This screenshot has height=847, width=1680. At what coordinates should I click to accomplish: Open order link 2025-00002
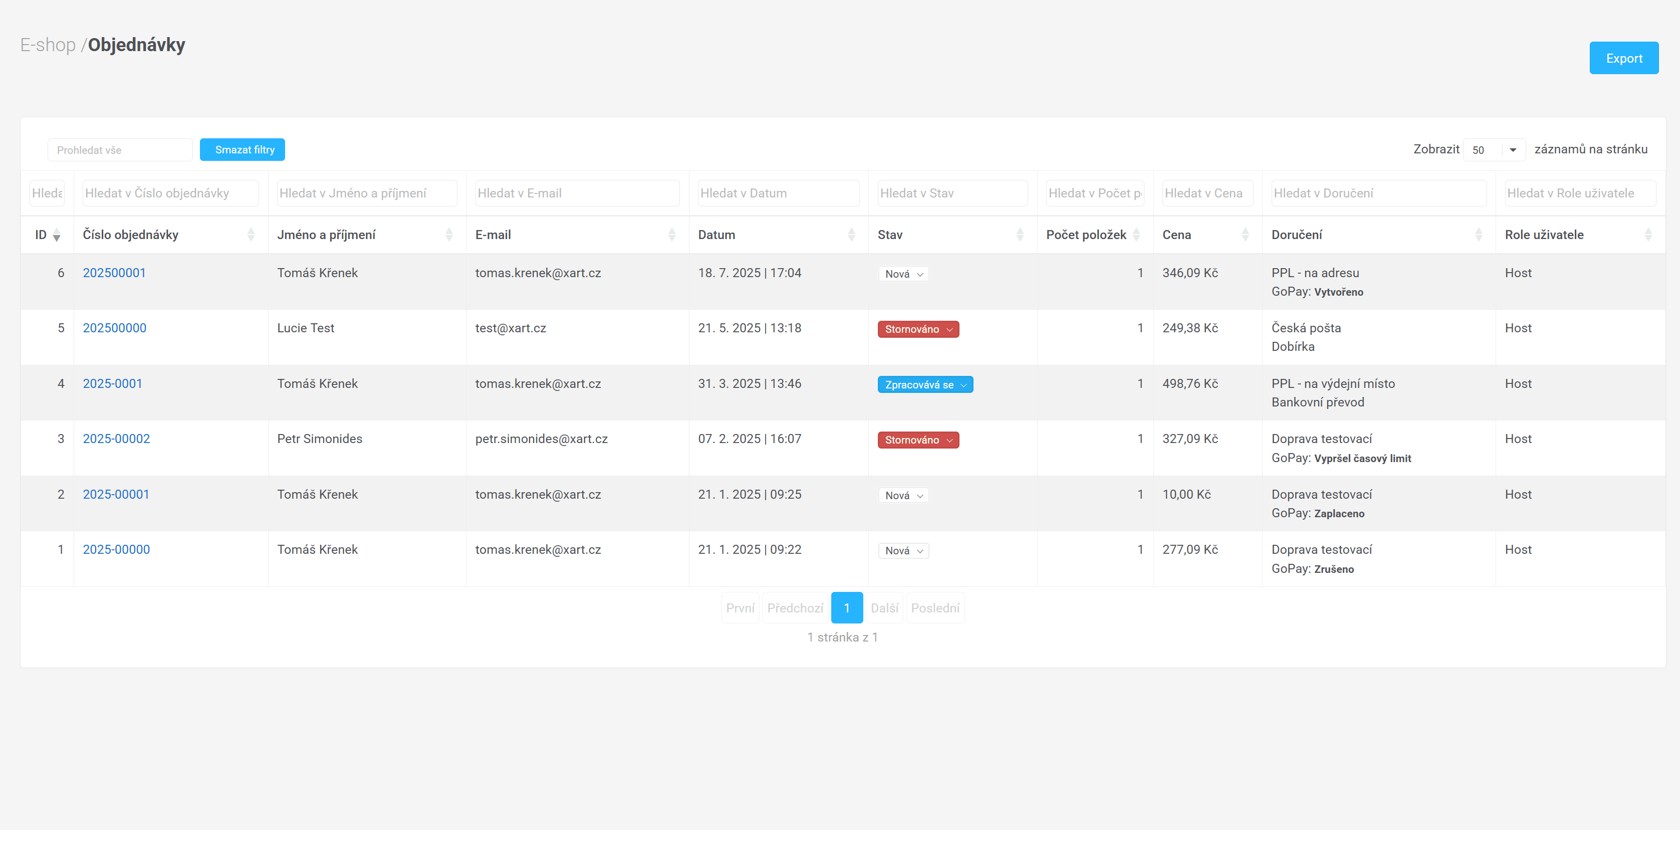[x=116, y=439]
